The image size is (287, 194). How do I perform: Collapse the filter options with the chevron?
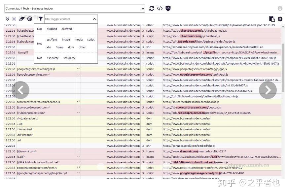click(94, 19)
